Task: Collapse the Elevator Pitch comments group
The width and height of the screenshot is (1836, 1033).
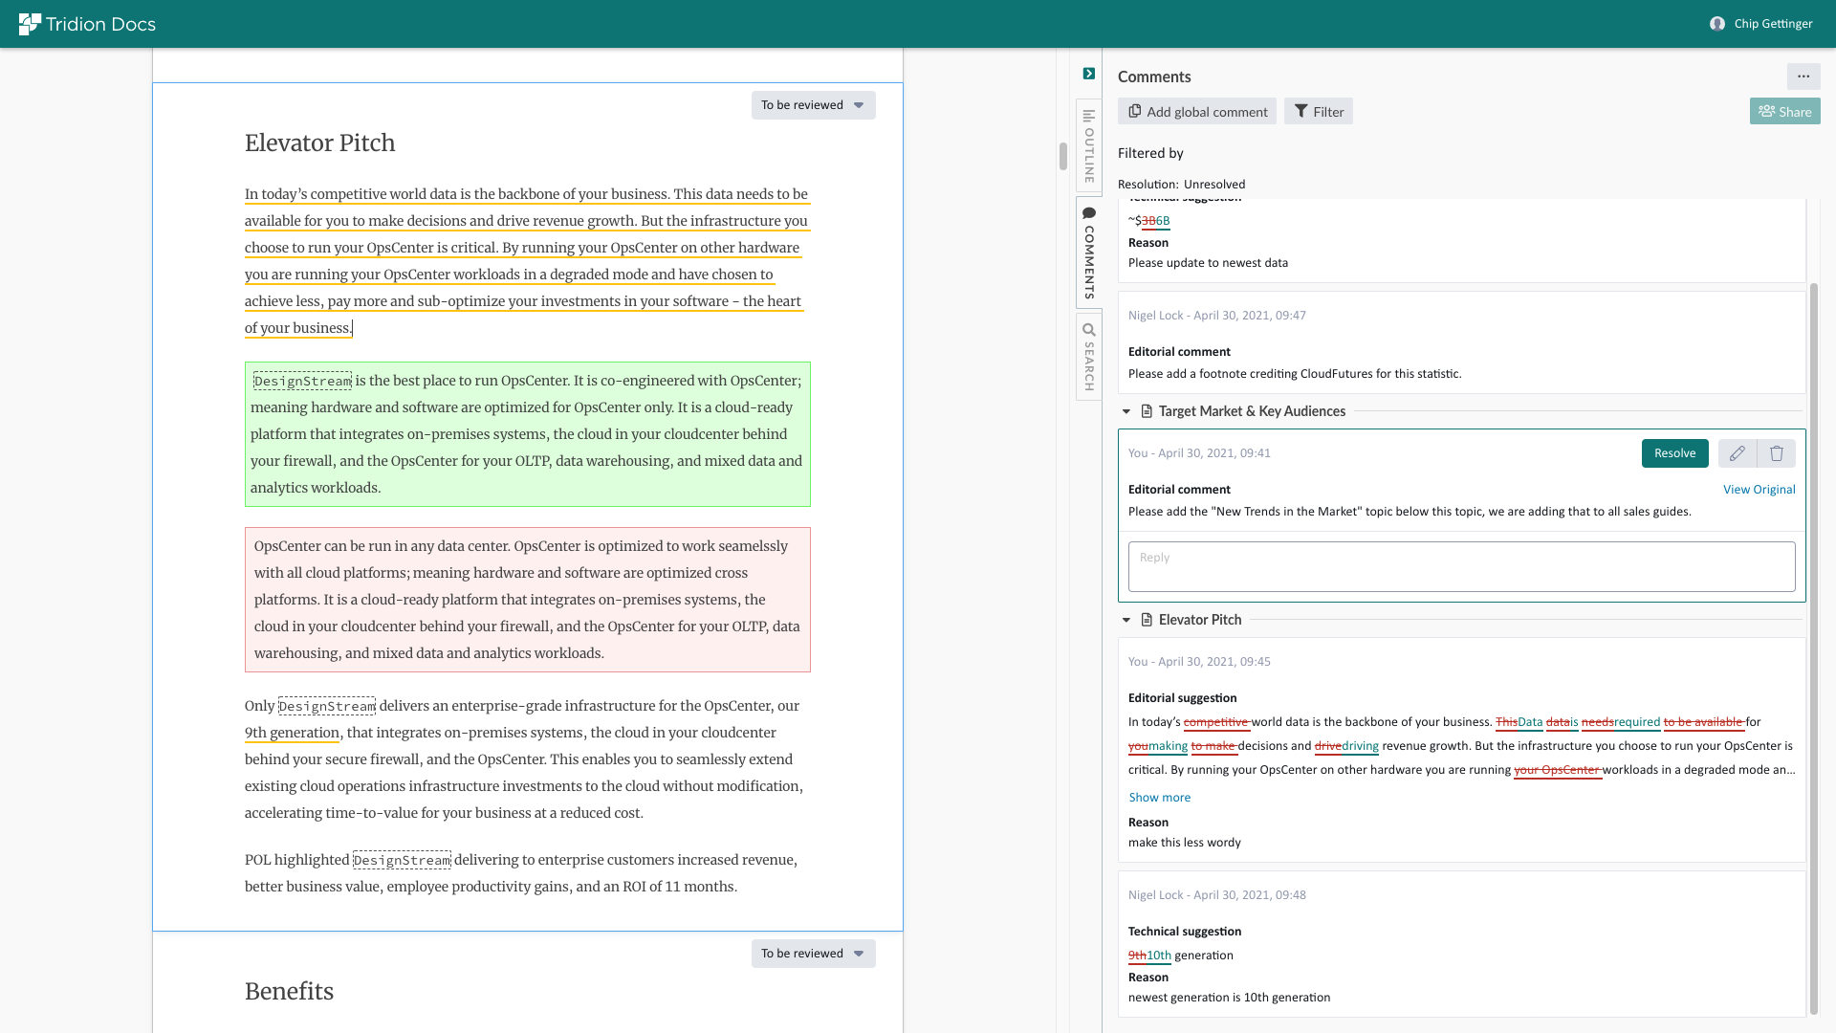Action: (x=1126, y=620)
